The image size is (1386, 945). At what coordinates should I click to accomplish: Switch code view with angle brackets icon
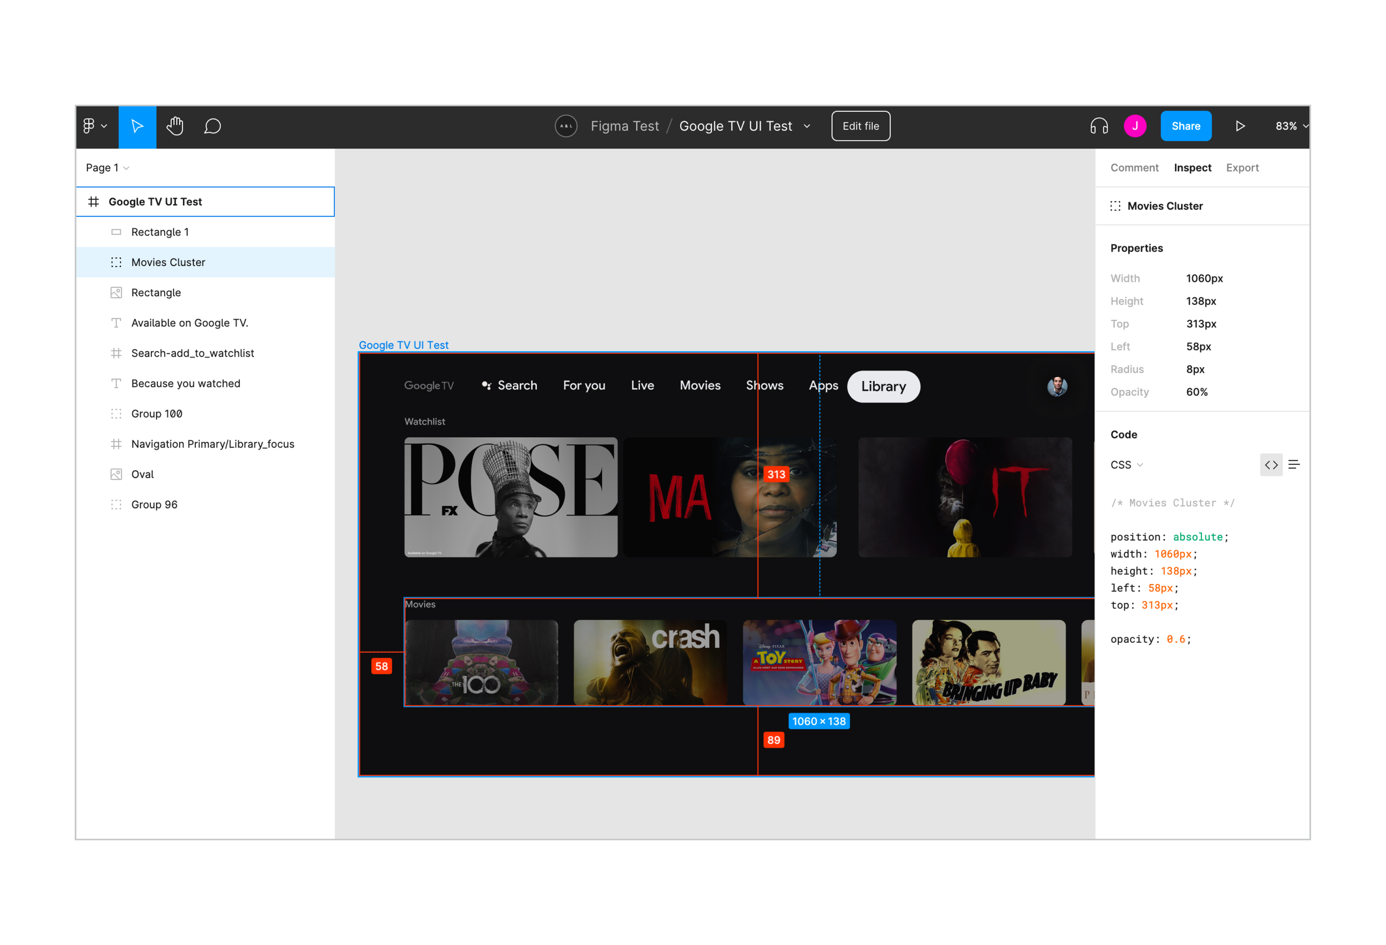pyautogui.click(x=1271, y=465)
